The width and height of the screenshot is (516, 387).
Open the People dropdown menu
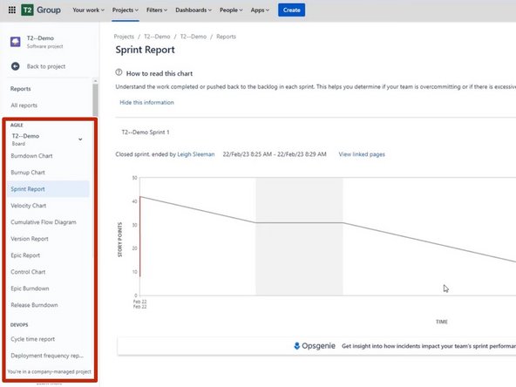(231, 10)
